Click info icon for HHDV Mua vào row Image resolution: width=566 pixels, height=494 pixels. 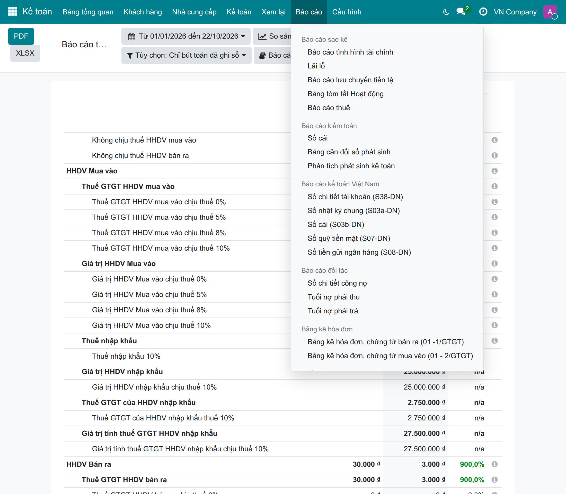pyautogui.click(x=494, y=171)
